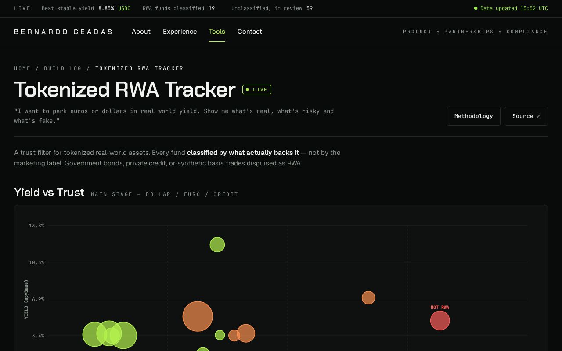Click the 'MAIN STAGE — DOLLAR / EURO / CREDIT' subtitle
Image resolution: width=562 pixels, height=351 pixels.
click(165, 194)
